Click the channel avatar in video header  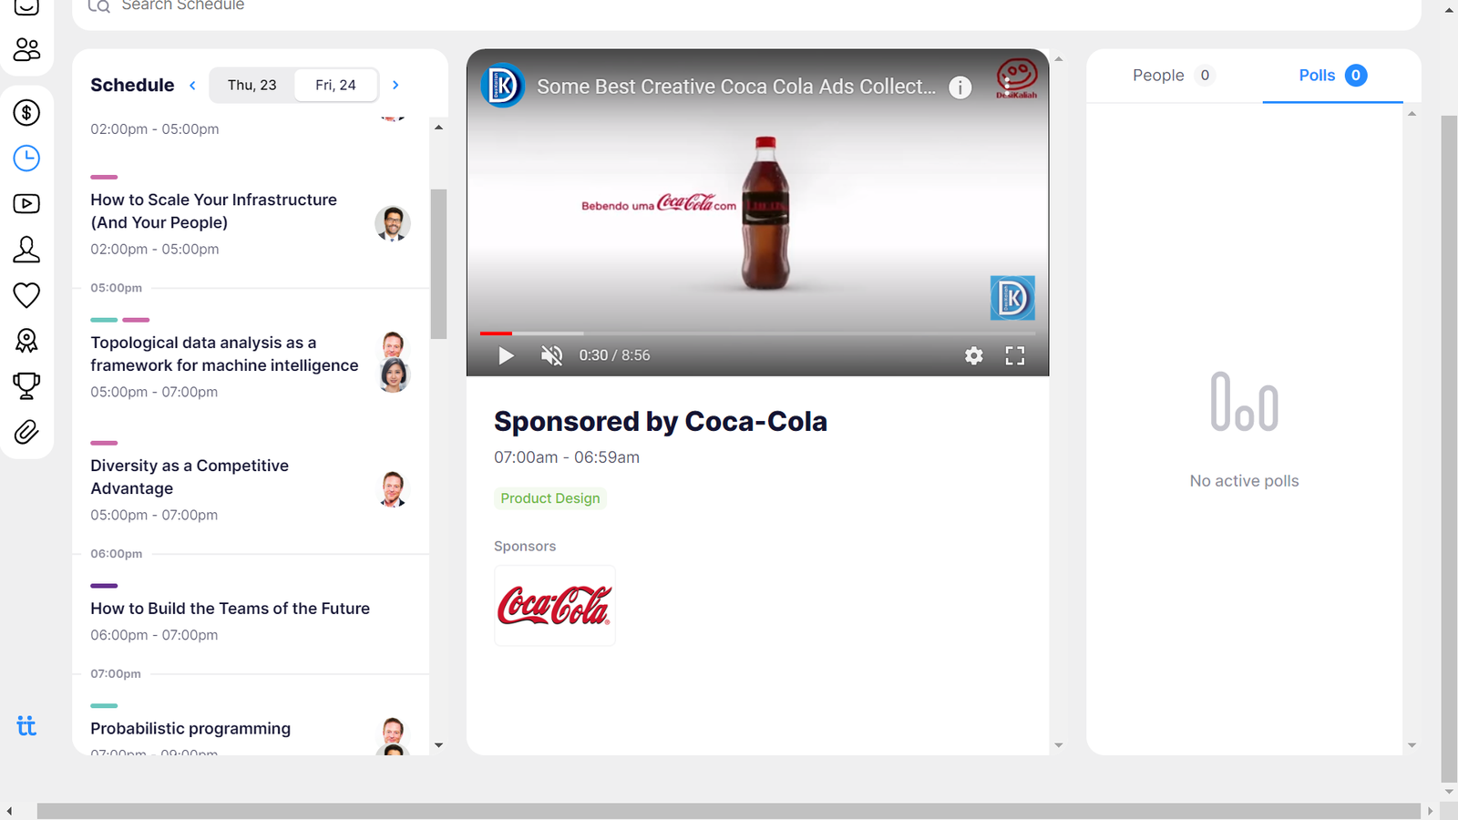tap(503, 86)
